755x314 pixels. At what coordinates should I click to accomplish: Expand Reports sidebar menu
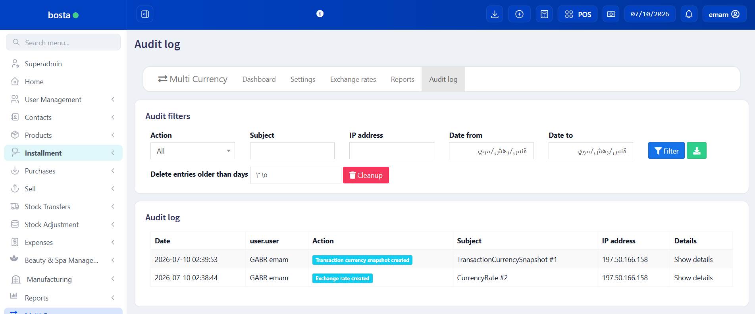(x=63, y=298)
